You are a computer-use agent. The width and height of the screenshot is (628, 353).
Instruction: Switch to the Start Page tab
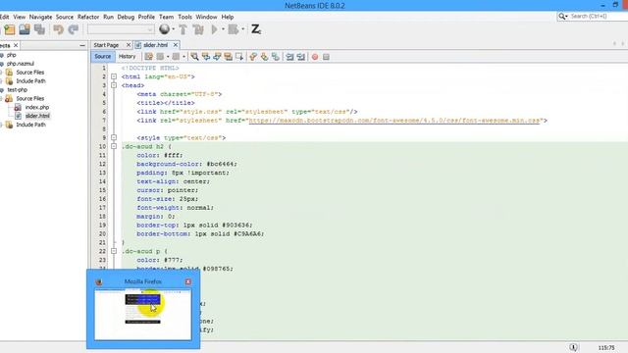pos(106,45)
